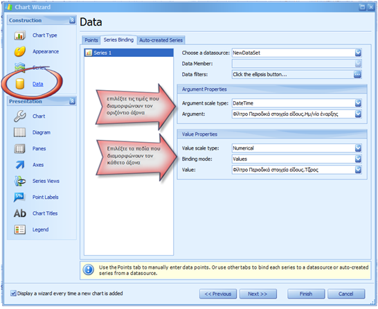378x309 pixels.
Task: Open the Argument field dropdown arrow
Action: click(358, 114)
